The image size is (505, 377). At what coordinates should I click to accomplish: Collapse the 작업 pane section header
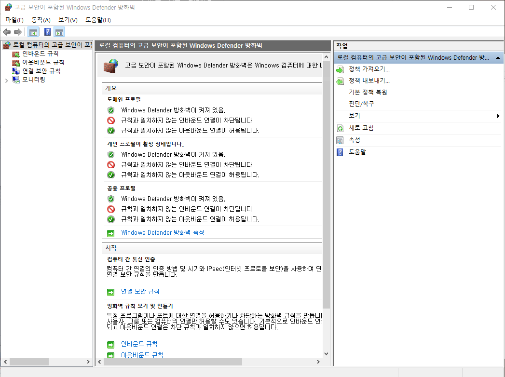[x=498, y=57]
